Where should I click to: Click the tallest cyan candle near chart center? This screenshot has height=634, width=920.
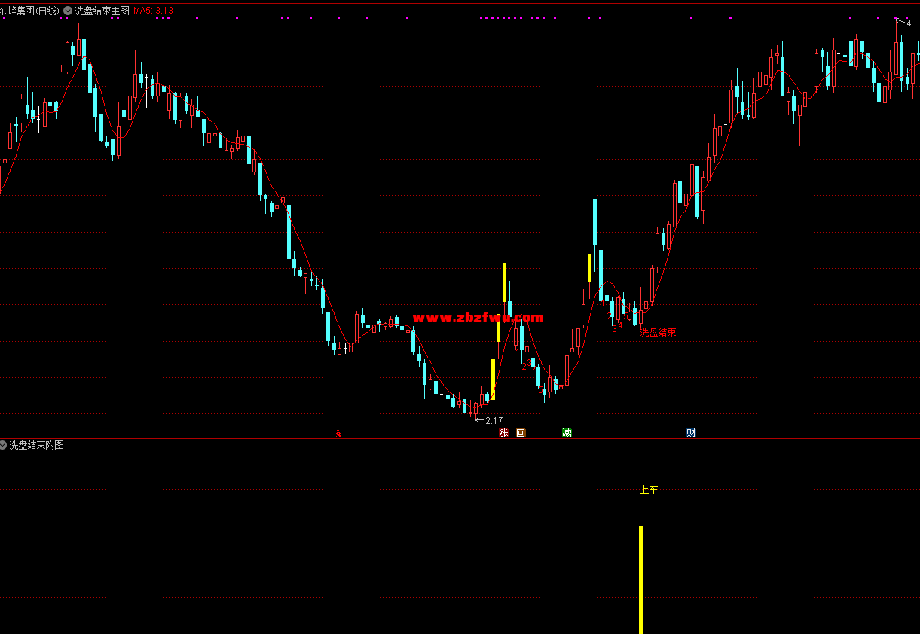click(x=594, y=222)
